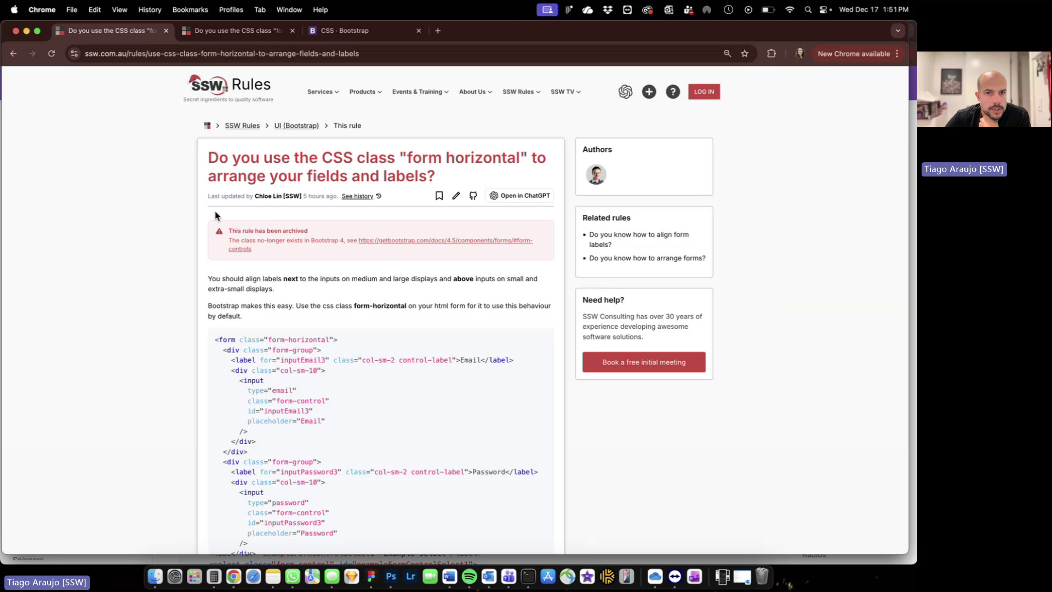Image resolution: width=1052 pixels, height=592 pixels.
Task: Open WhatsApp from the dock
Action: coord(293,576)
